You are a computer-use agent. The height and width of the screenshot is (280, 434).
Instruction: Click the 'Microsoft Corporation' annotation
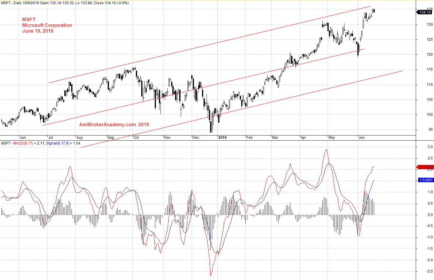tap(47, 25)
